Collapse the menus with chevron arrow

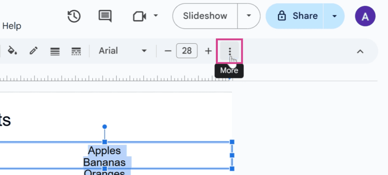point(360,51)
